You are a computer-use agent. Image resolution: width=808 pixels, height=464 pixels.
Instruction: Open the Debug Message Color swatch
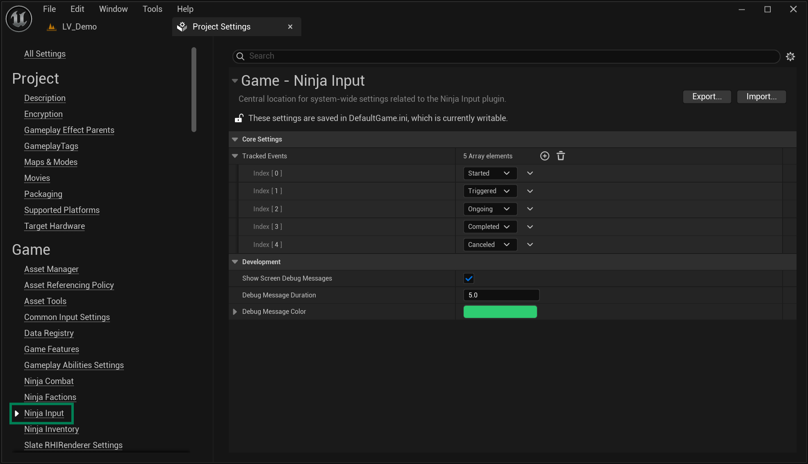(x=500, y=312)
